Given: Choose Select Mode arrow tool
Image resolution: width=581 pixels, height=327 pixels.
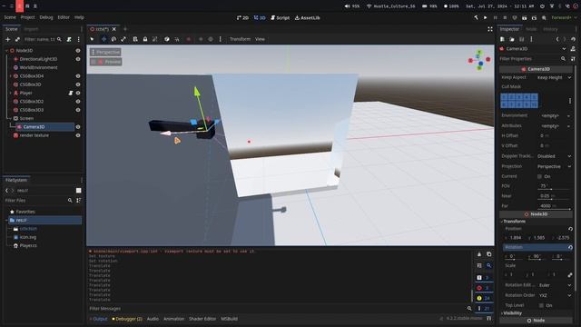Looking at the screenshot, I should (93, 39).
